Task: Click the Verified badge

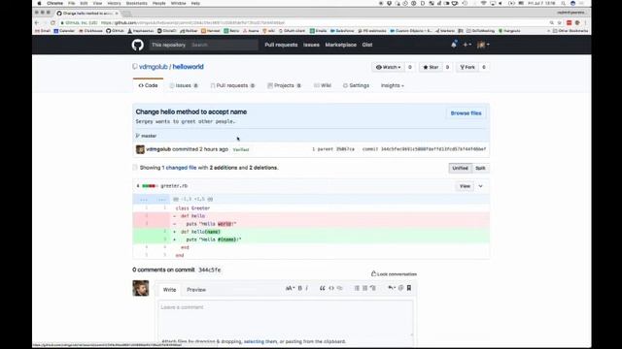Action: (x=241, y=149)
